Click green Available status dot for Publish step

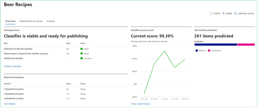[x=81, y=58]
